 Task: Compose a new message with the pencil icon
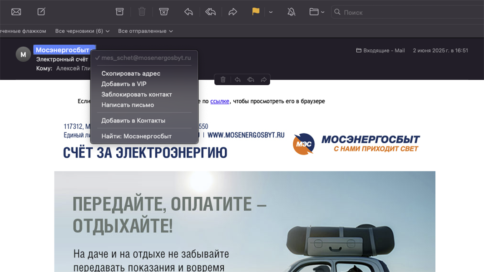click(41, 12)
